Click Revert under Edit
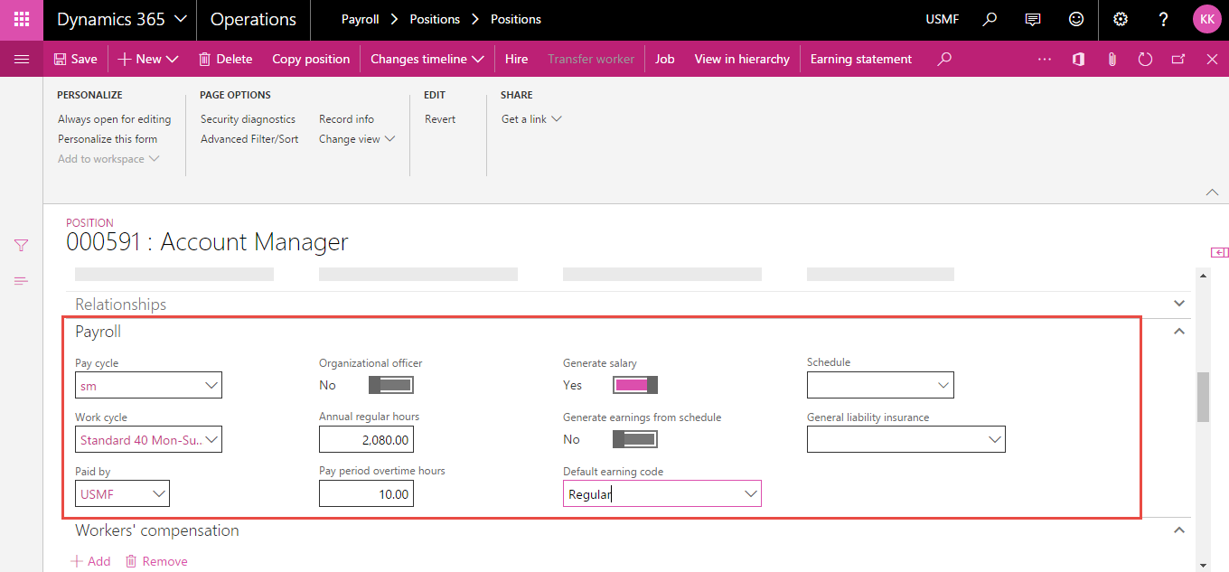 point(439,118)
